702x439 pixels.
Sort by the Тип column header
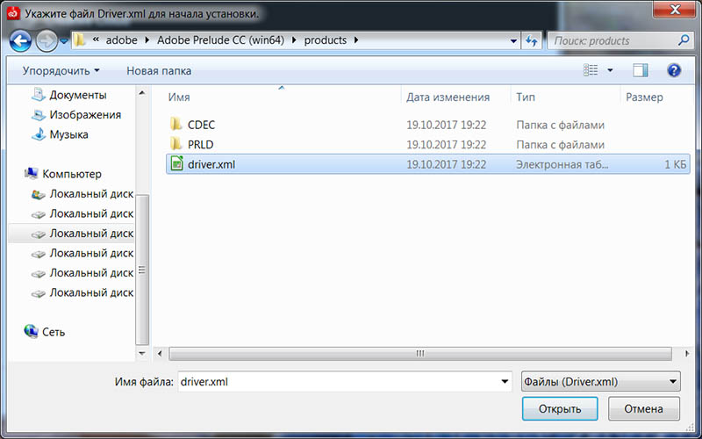pyautogui.click(x=525, y=97)
